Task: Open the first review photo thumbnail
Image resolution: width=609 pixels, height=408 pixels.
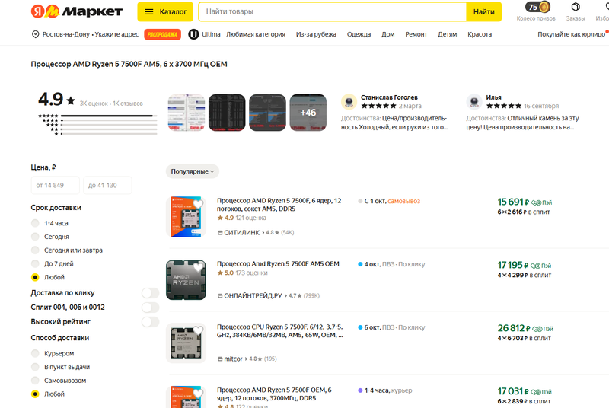Action: [x=187, y=113]
